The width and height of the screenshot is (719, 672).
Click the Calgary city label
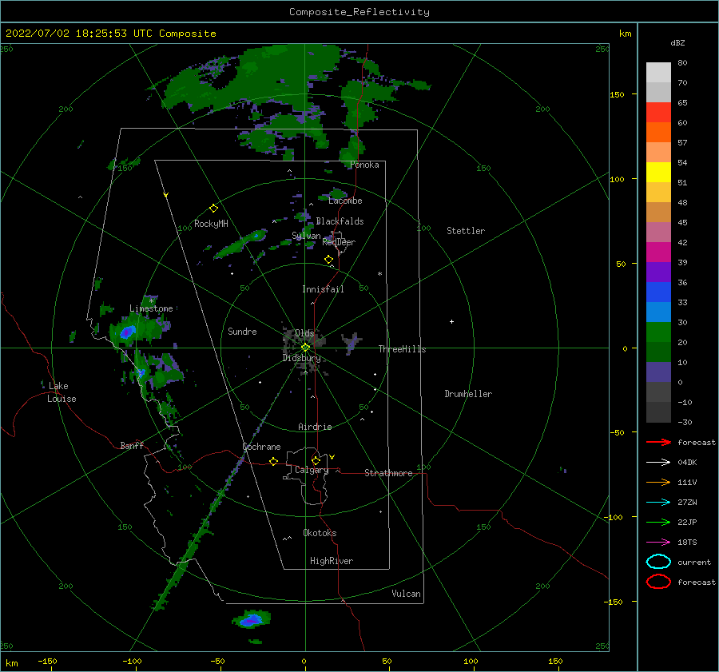coord(312,470)
